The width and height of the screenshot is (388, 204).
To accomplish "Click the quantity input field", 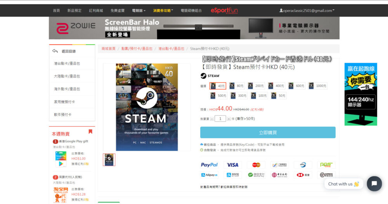I will tap(220, 119).
